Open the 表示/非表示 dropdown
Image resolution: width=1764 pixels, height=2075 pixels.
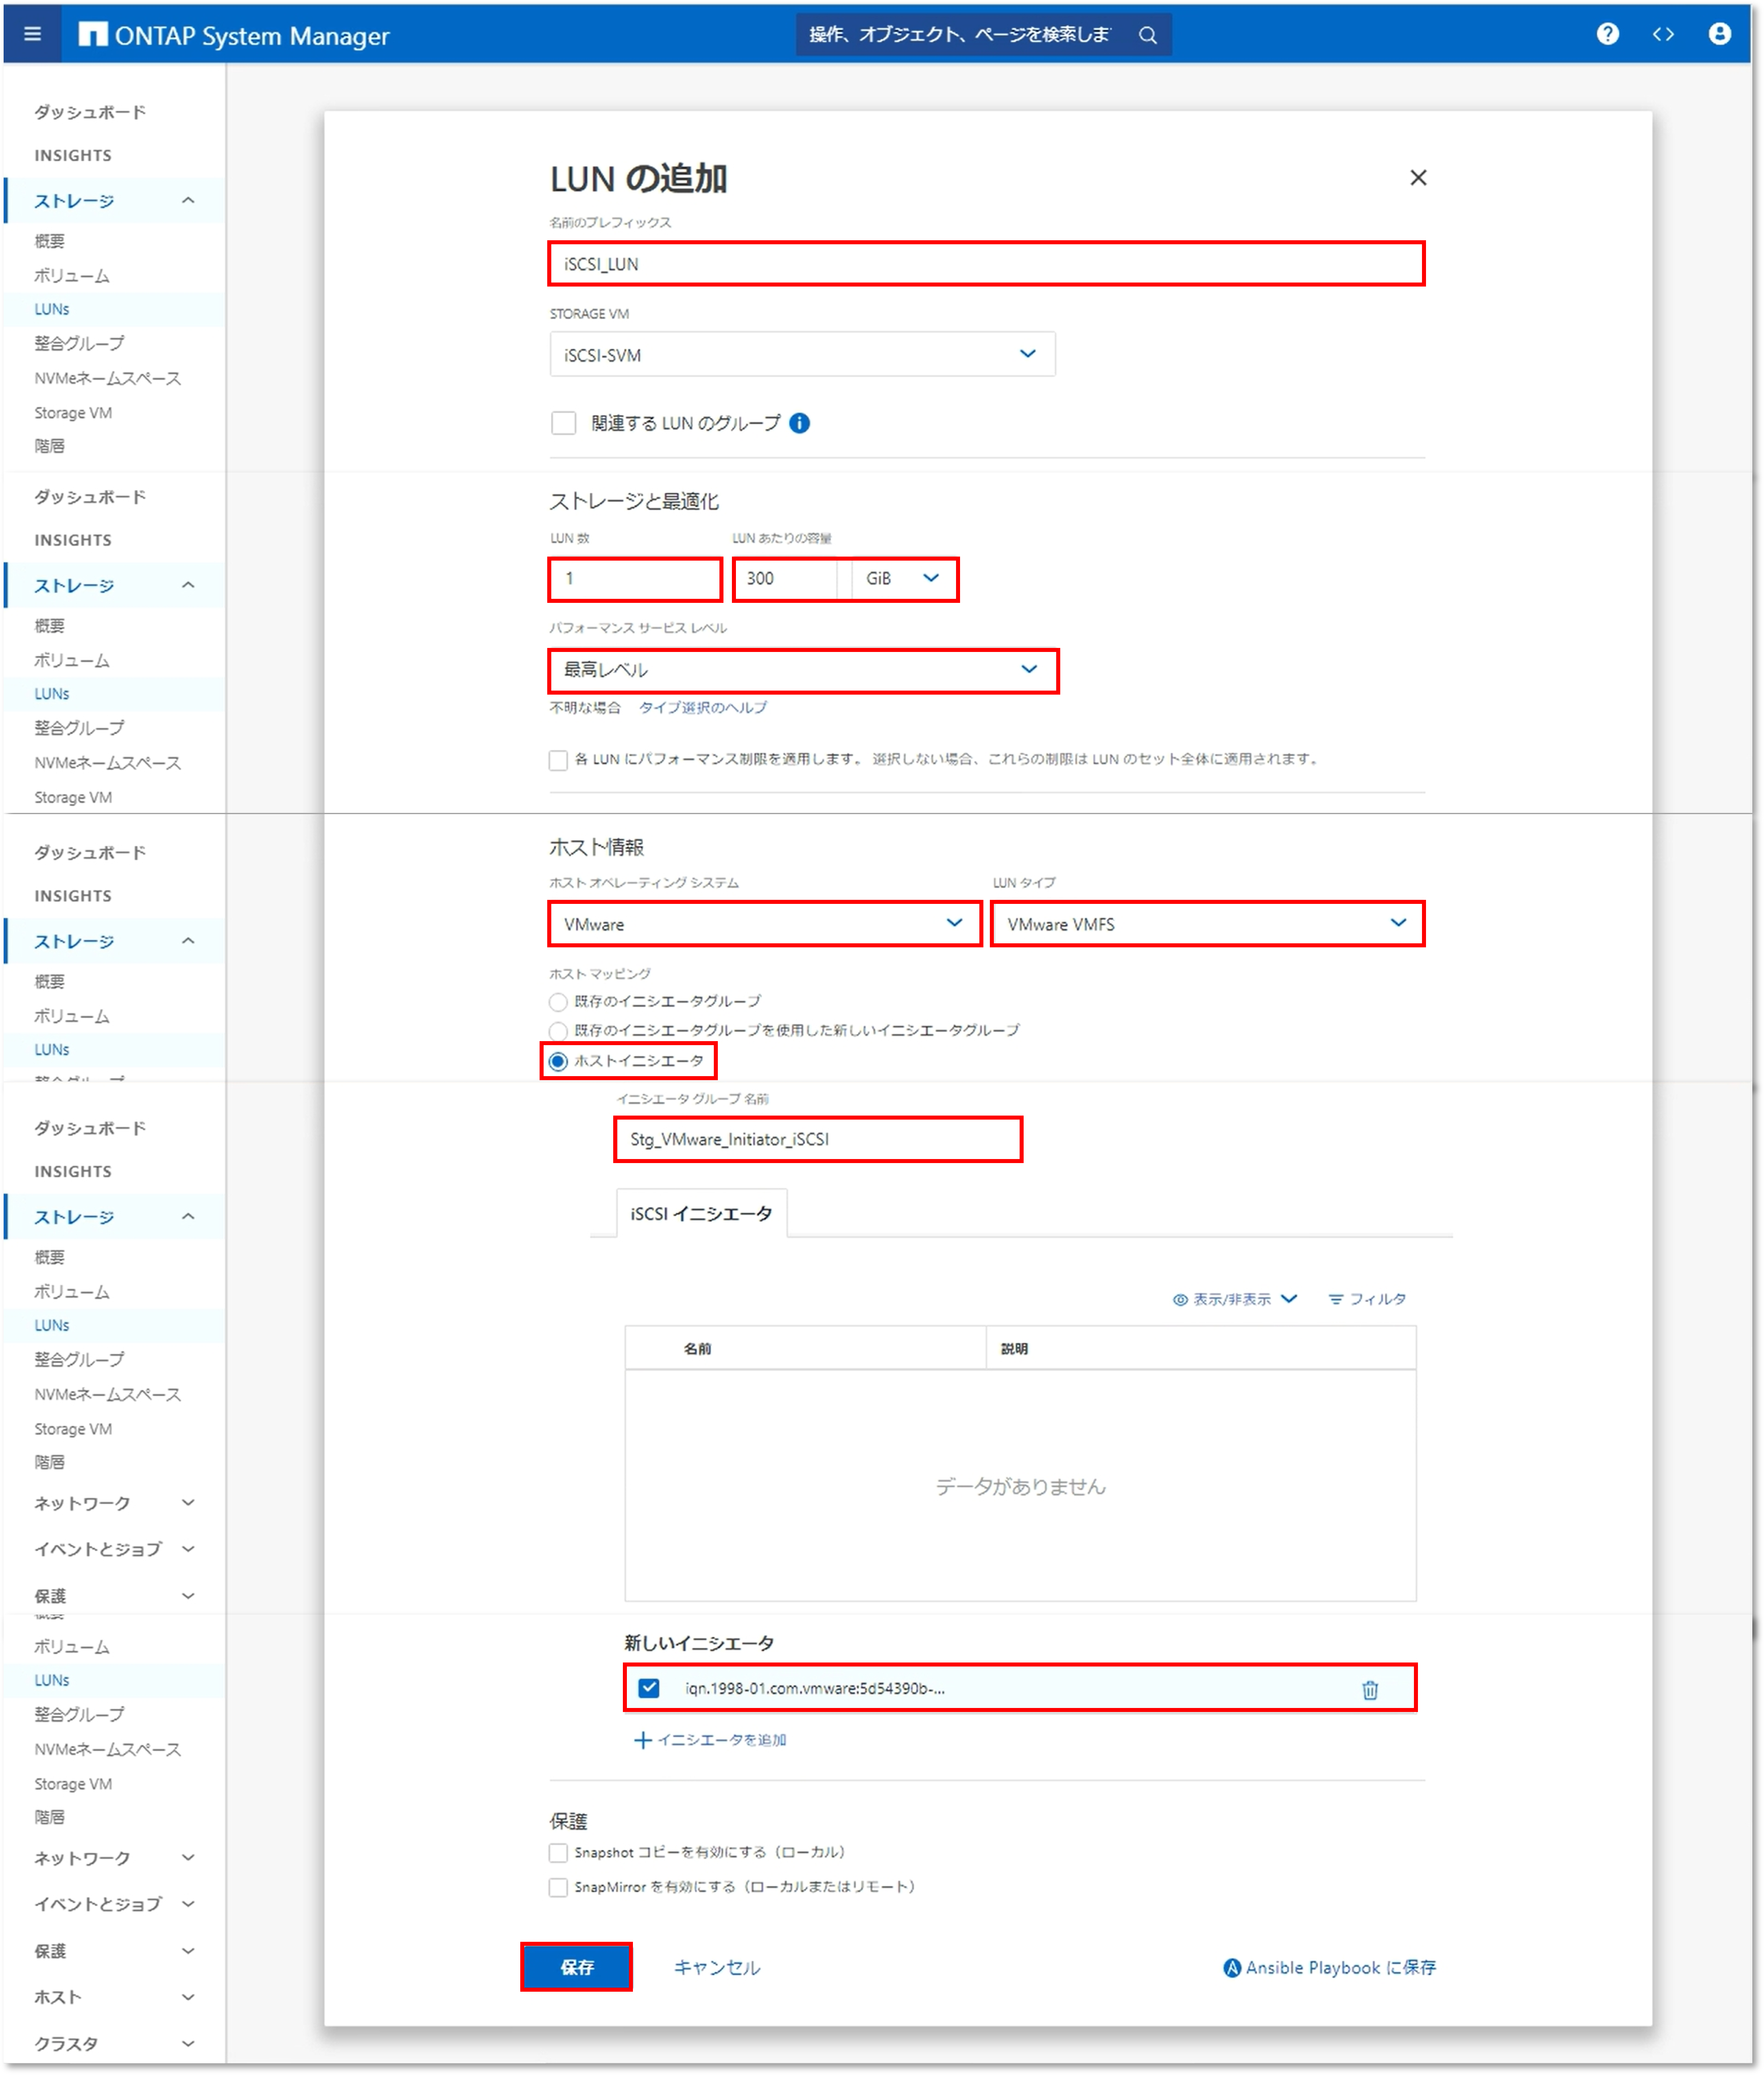click(x=1234, y=1299)
